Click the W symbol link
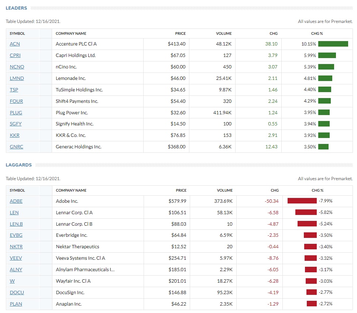Image resolution: width=357 pixels, height=313 pixels. [x=12, y=281]
